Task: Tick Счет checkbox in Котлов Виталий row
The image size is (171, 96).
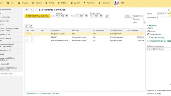Action: click(27, 41)
